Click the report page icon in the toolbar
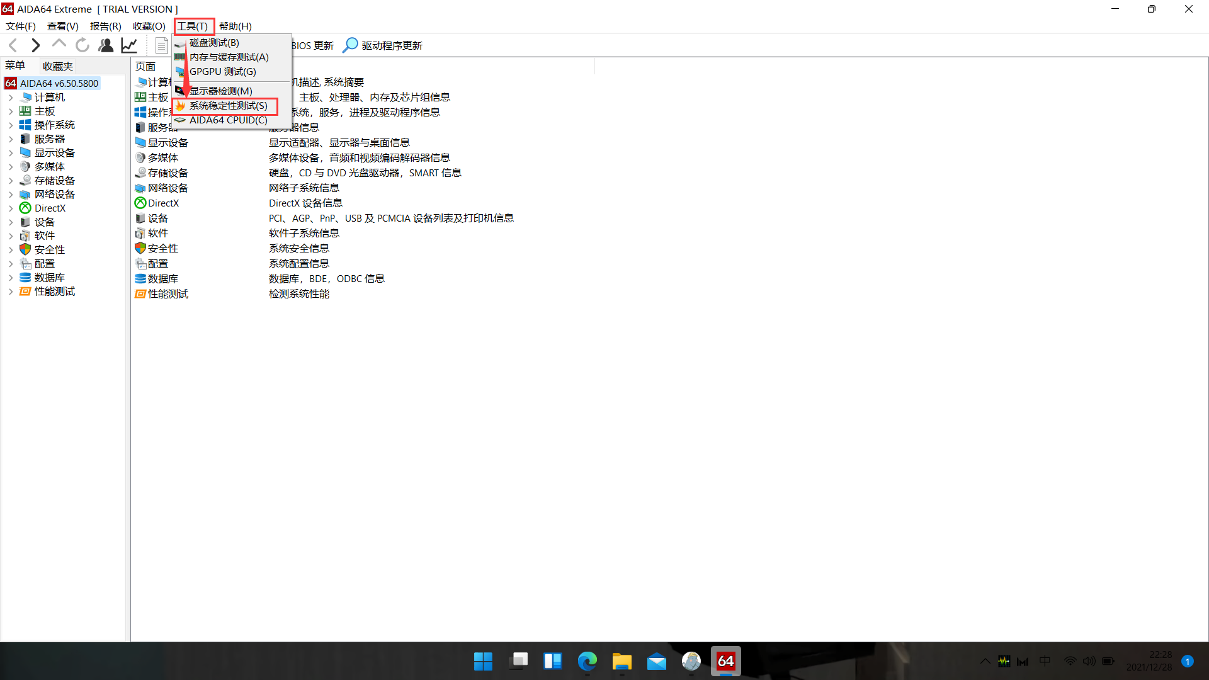The image size is (1209, 680). (161, 45)
